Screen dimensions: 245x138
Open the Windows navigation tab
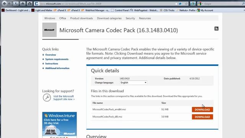(50, 18)
